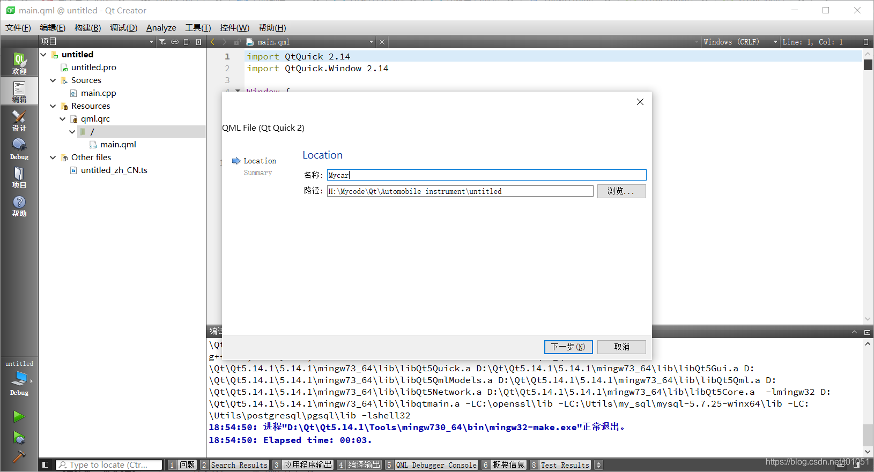The width and height of the screenshot is (874, 472).
Task: Maximize the output pane
Action: point(867,332)
